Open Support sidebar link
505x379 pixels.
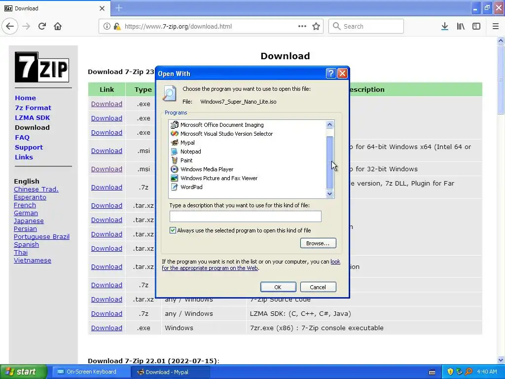click(29, 147)
